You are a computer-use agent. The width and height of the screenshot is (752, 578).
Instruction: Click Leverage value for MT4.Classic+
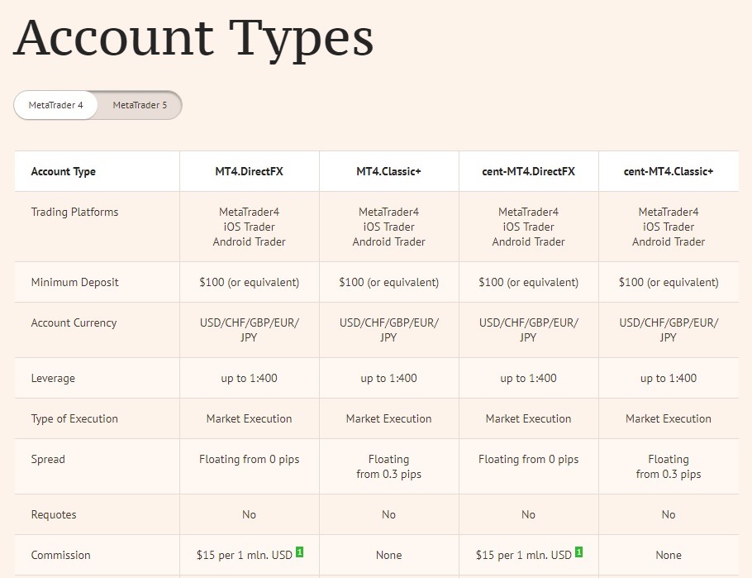[389, 378]
